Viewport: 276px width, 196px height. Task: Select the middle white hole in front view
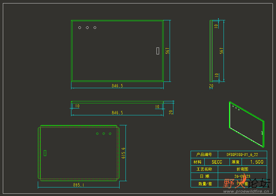click(x=87, y=27)
